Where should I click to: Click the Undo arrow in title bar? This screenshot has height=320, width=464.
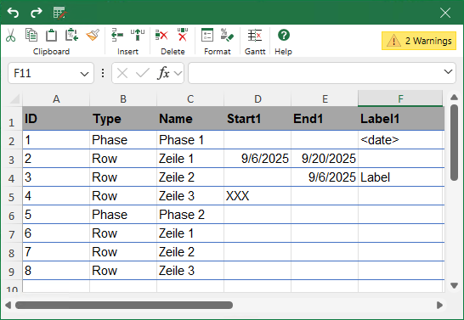click(x=13, y=13)
